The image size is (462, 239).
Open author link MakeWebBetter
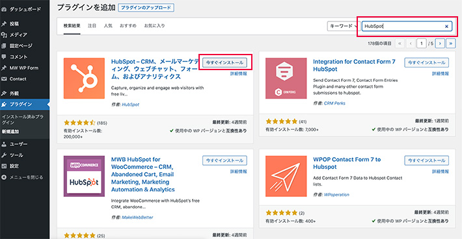pos(137,218)
